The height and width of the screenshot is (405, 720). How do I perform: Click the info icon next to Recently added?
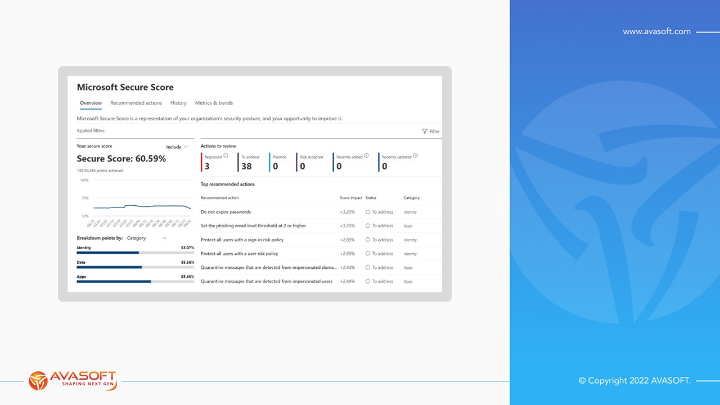coord(366,156)
